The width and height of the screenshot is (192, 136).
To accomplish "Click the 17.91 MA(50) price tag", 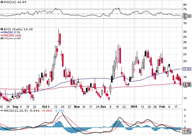I will (x=187, y=69).
